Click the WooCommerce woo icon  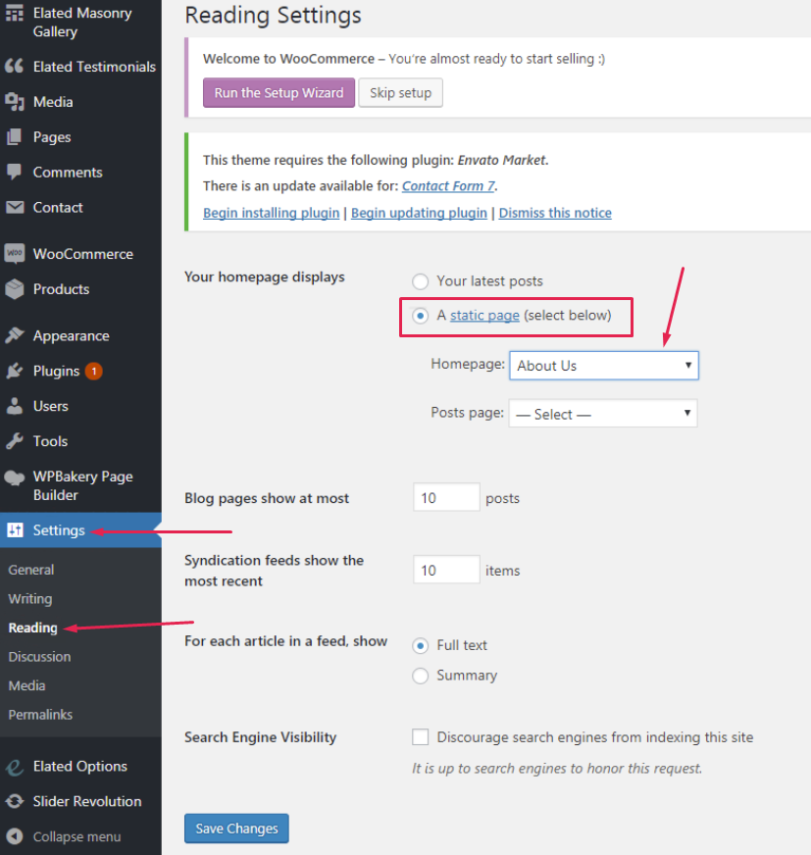click(x=15, y=254)
